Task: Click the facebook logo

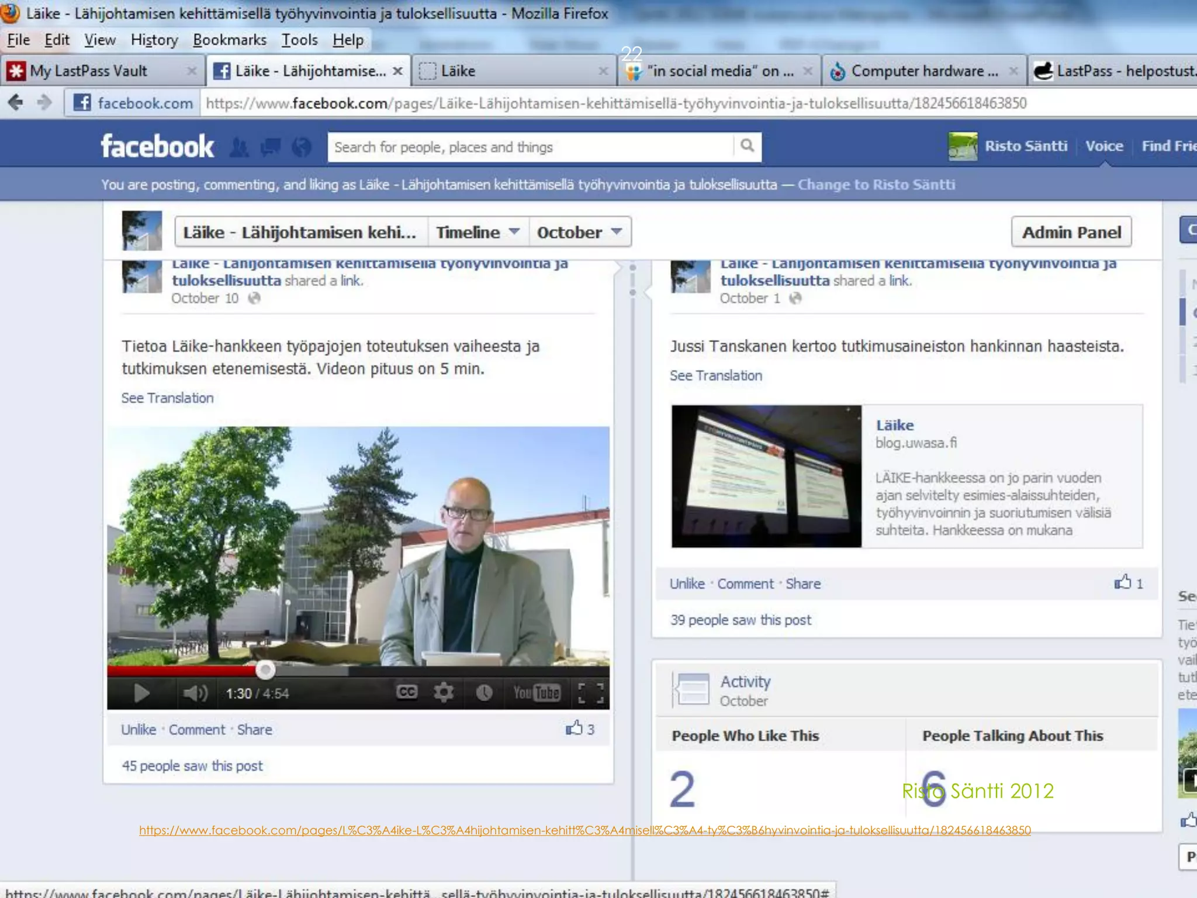Action: (x=157, y=146)
